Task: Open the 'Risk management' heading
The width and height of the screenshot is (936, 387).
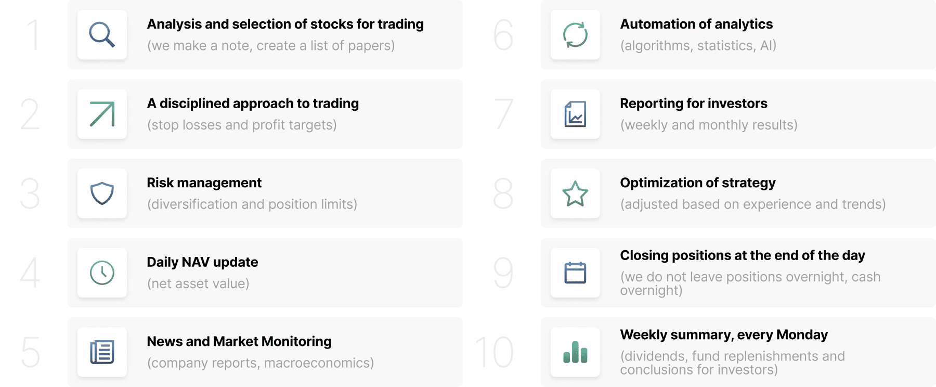Action: click(204, 183)
